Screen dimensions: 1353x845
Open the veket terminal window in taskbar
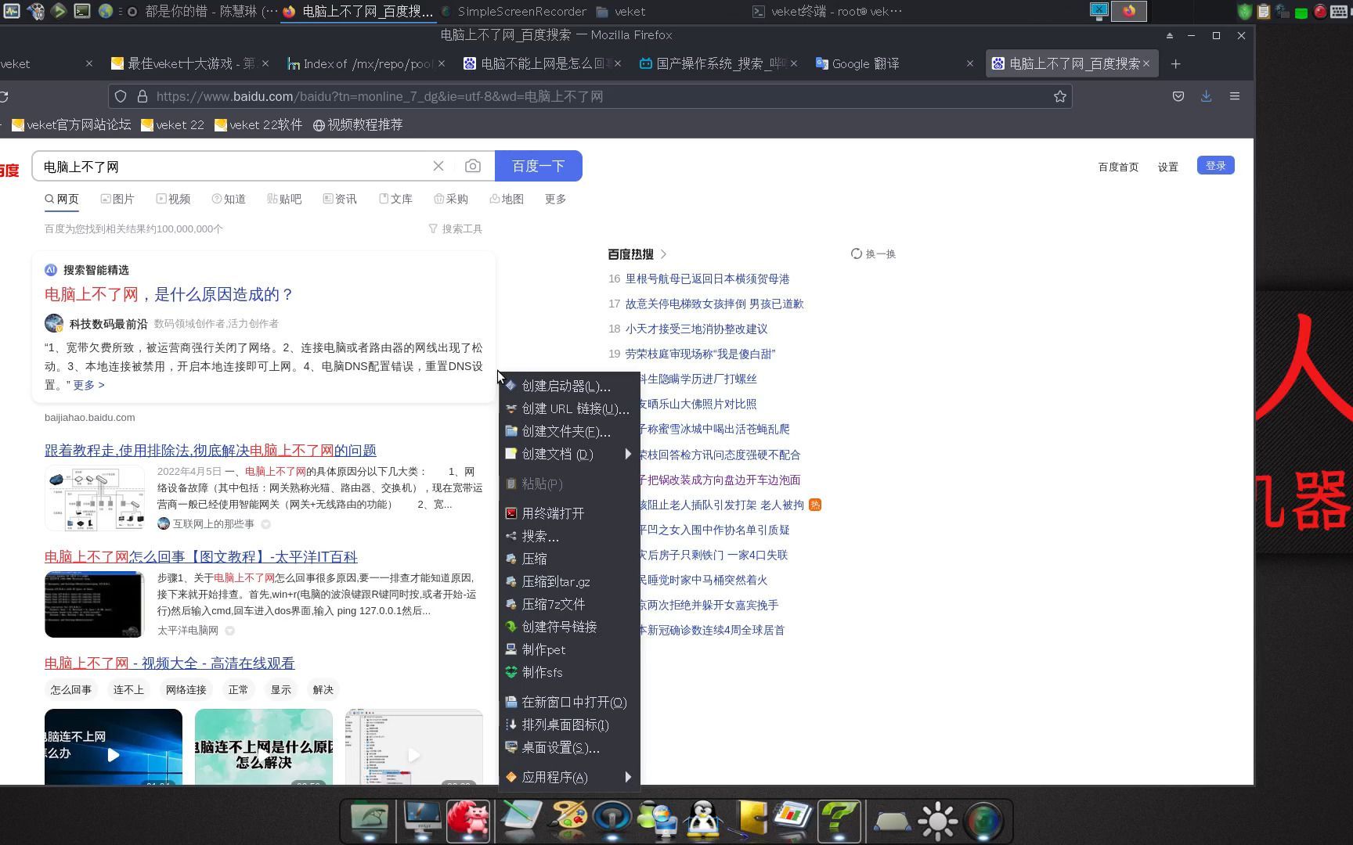pos(827,11)
